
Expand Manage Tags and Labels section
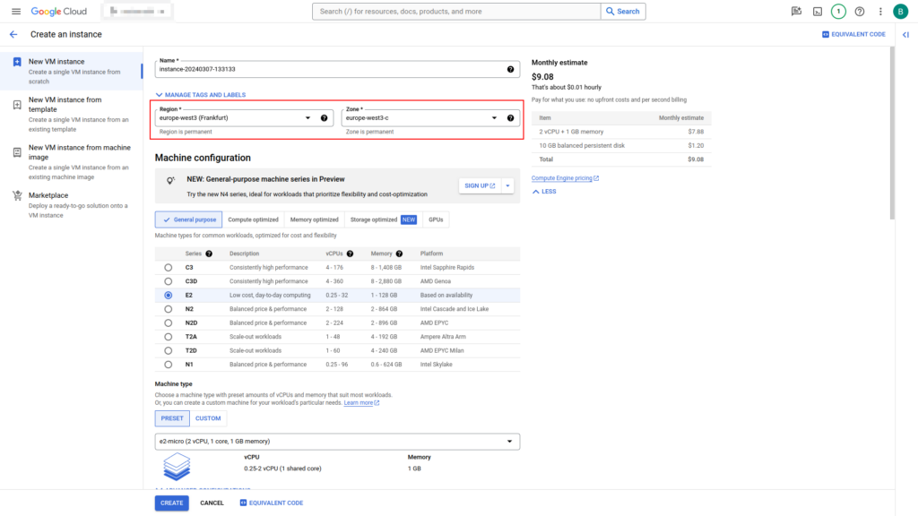[x=201, y=94]
